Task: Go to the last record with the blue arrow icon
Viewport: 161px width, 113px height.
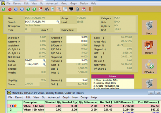Action: 22,9
